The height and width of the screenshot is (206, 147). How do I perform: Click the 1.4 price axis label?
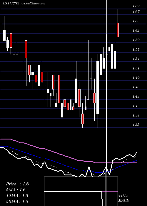point(135,106)
